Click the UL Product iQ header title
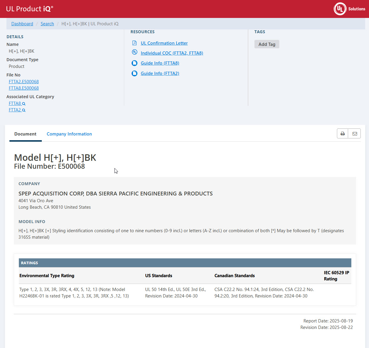The image size is (369, 348). click(29, 9)
